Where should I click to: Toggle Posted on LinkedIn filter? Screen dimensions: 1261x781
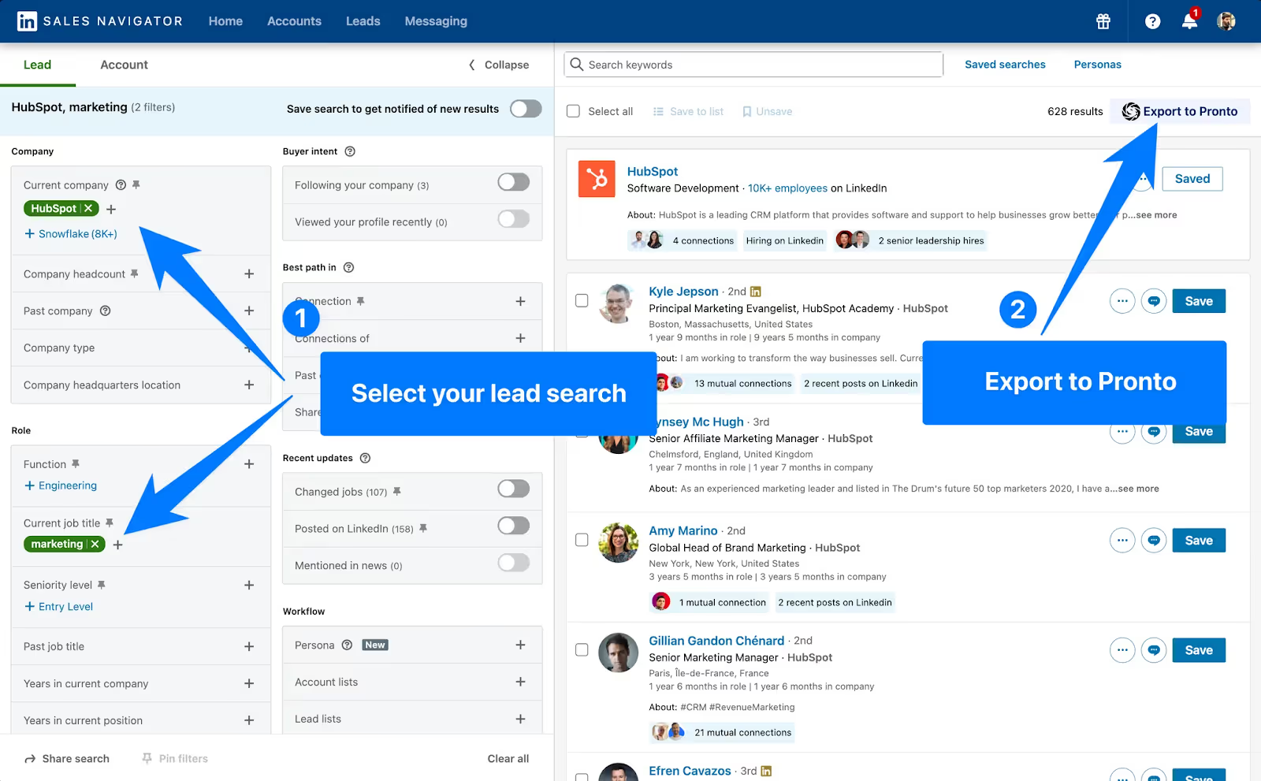click(513, 526)
